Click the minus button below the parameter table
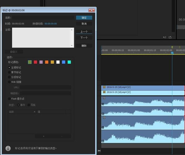Viewport: 185px width, 155px height. click(x=62, y=136)
